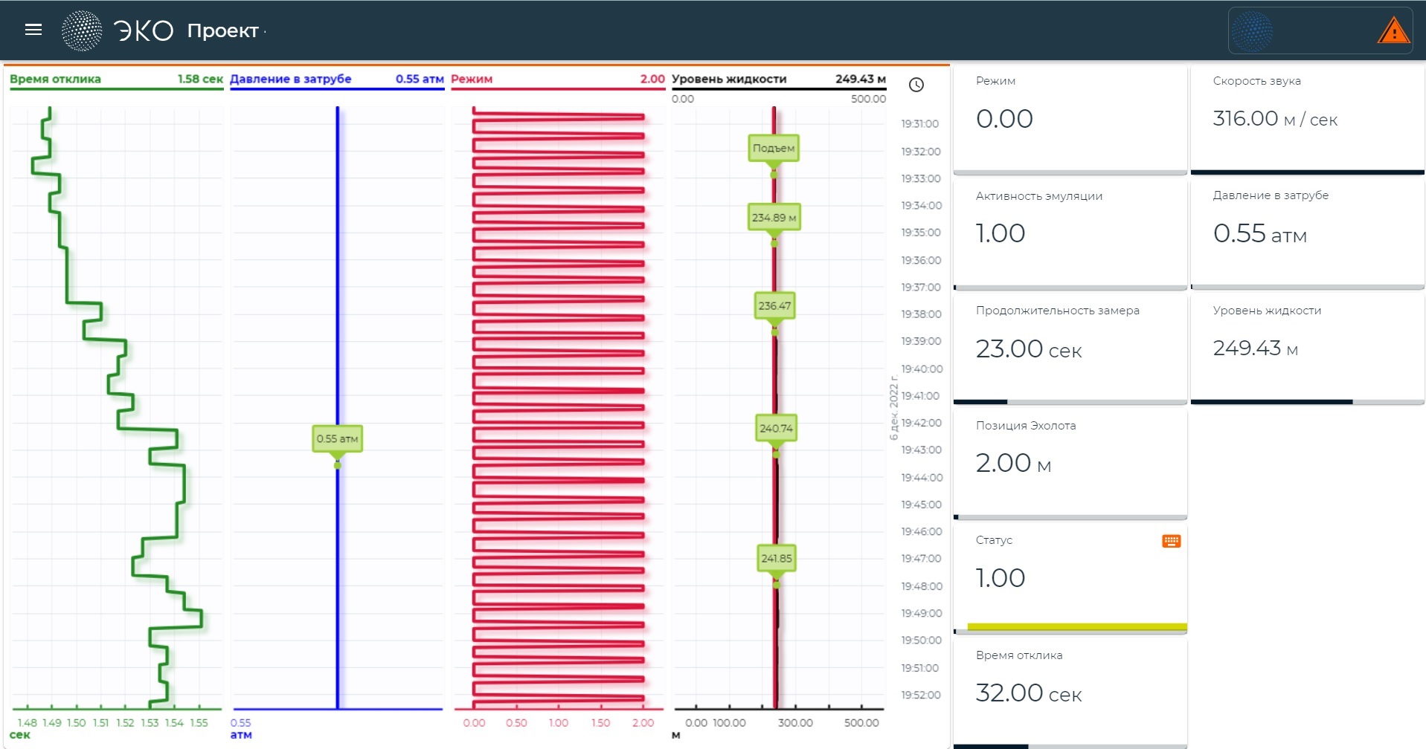Click the 234.89 м level marker
The width and height of the screenshot is (1426, 749).
point(774,218)
